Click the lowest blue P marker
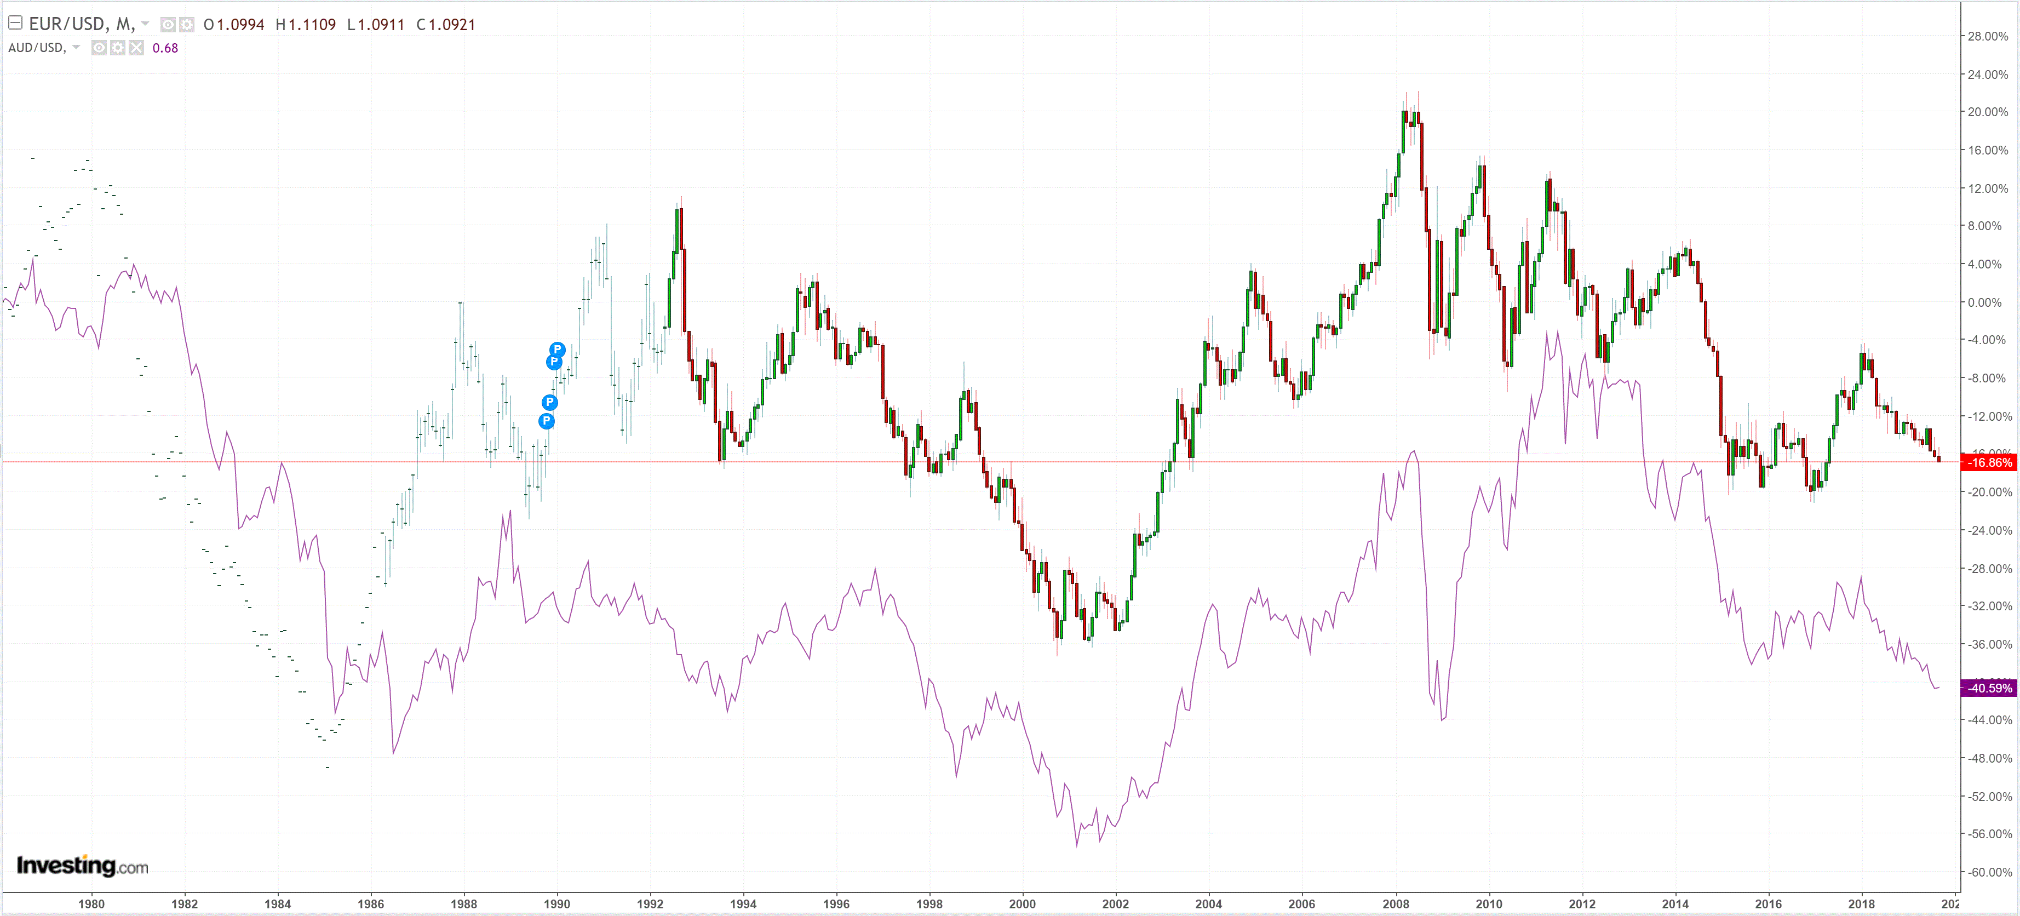The width and height of the screenshot is (2020, 916). [547, 421]
